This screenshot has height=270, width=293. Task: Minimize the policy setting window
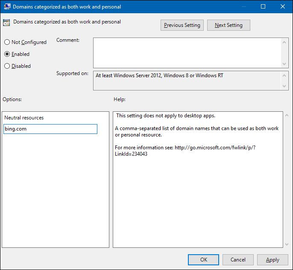pyautogui.click(x=243, y=7)
